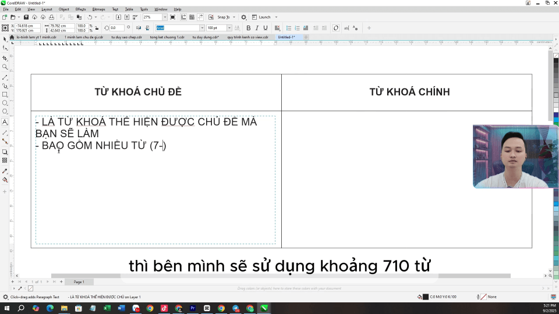The image size is (559, 314).
Task: Toggle show grid icon
Action: 192,17
